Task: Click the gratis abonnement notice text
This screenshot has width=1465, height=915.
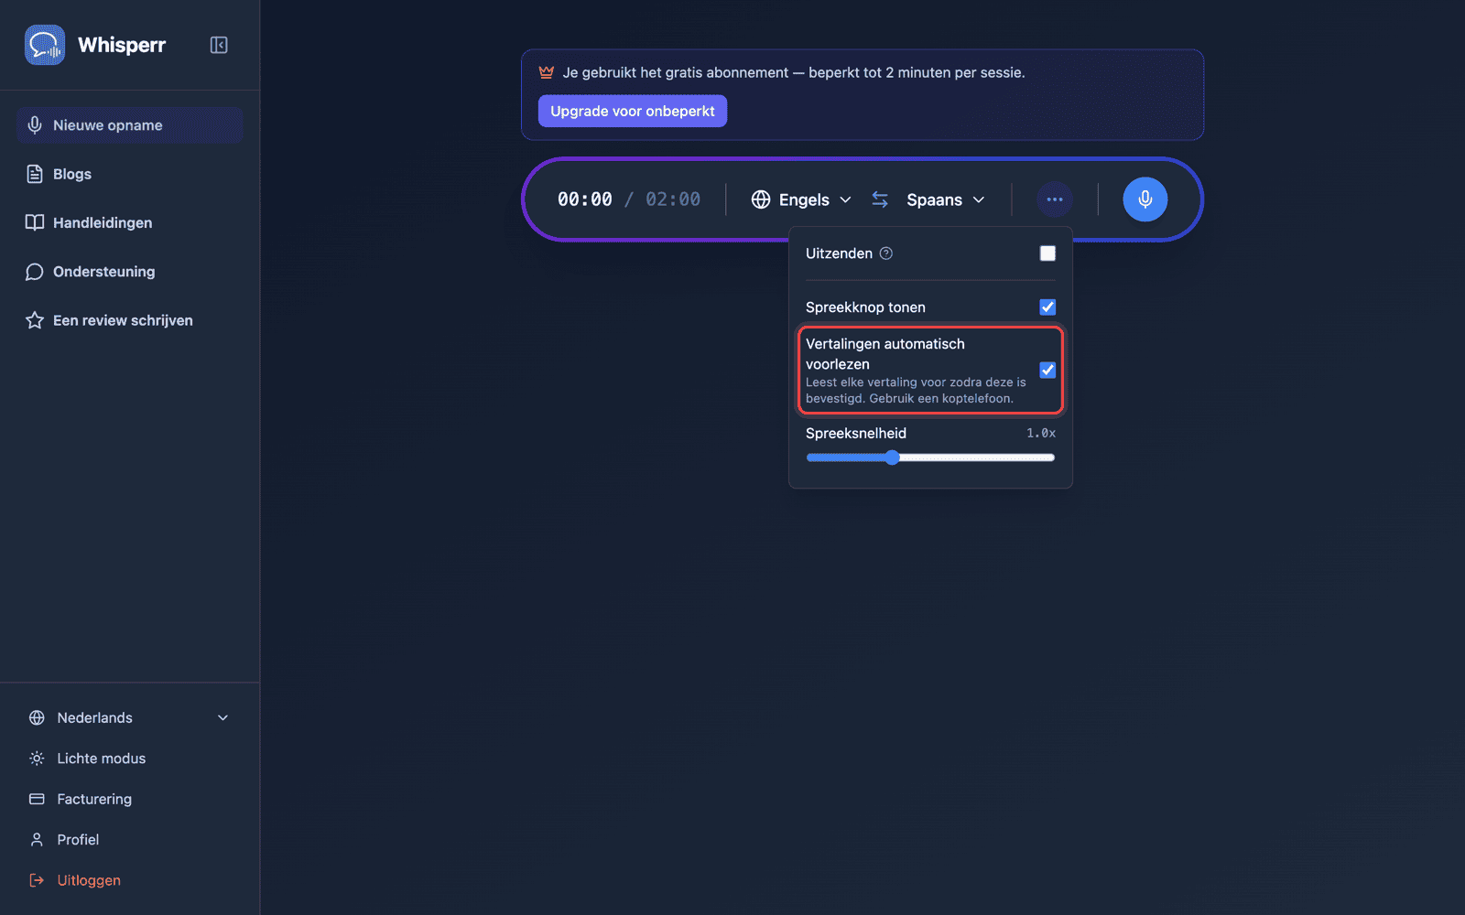Action: tap(794, 72)
